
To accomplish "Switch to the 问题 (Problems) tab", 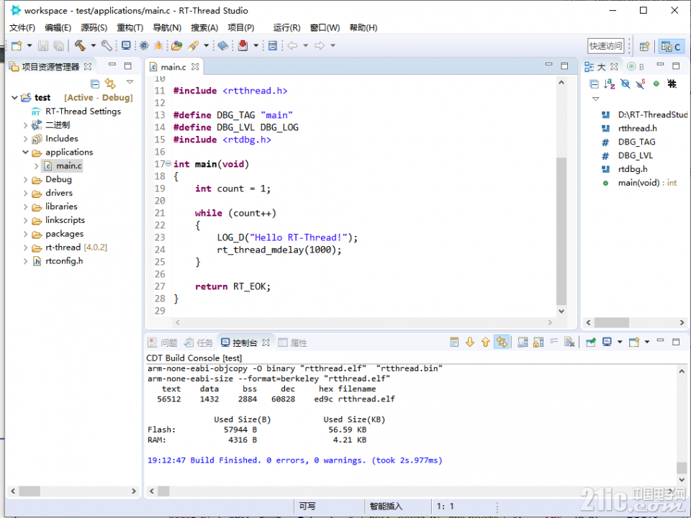I will pos(163,342).
